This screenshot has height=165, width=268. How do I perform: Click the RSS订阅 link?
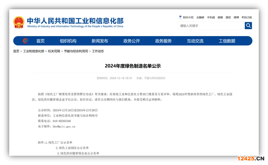pos(247,17)
